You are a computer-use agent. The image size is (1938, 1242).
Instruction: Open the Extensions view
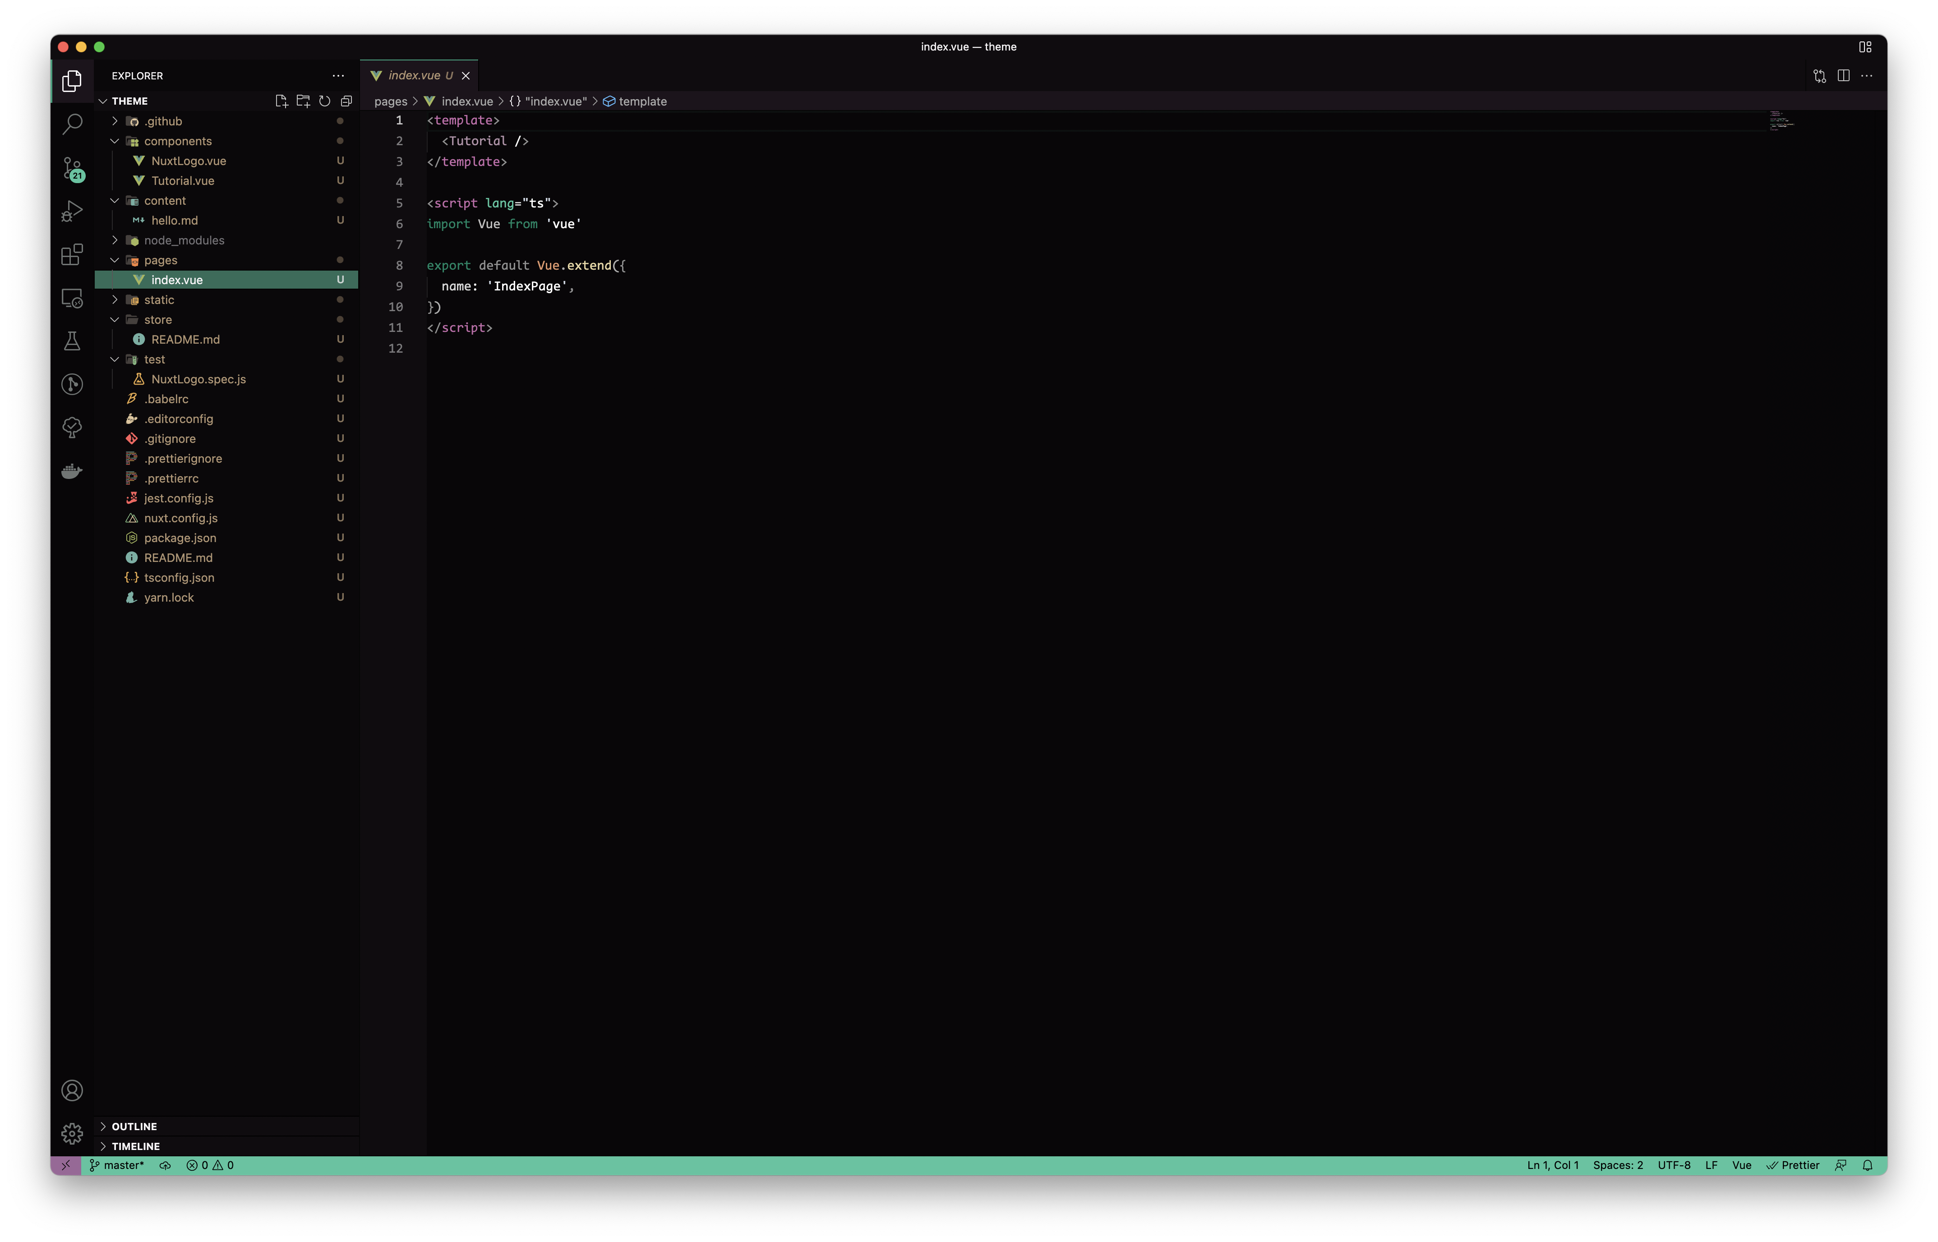click(x=72, y=255)
